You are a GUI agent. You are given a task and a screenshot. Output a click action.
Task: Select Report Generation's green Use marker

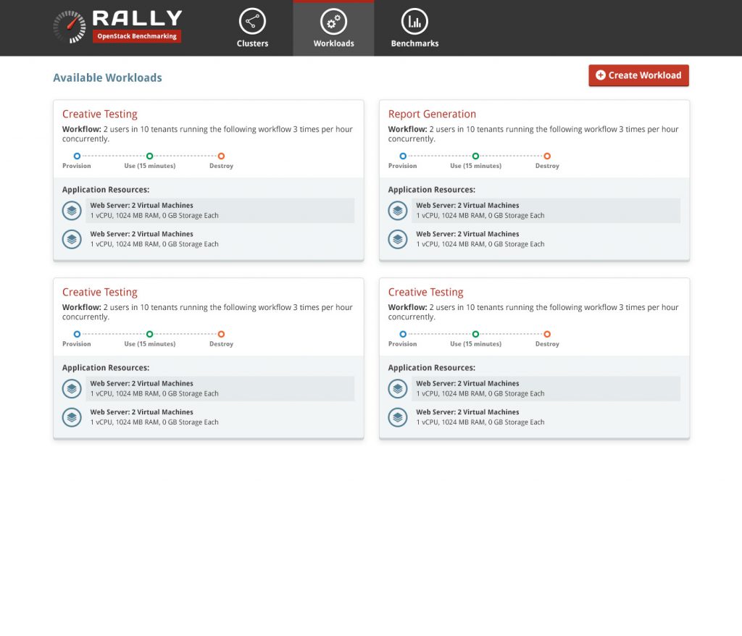tap(475, 156)
